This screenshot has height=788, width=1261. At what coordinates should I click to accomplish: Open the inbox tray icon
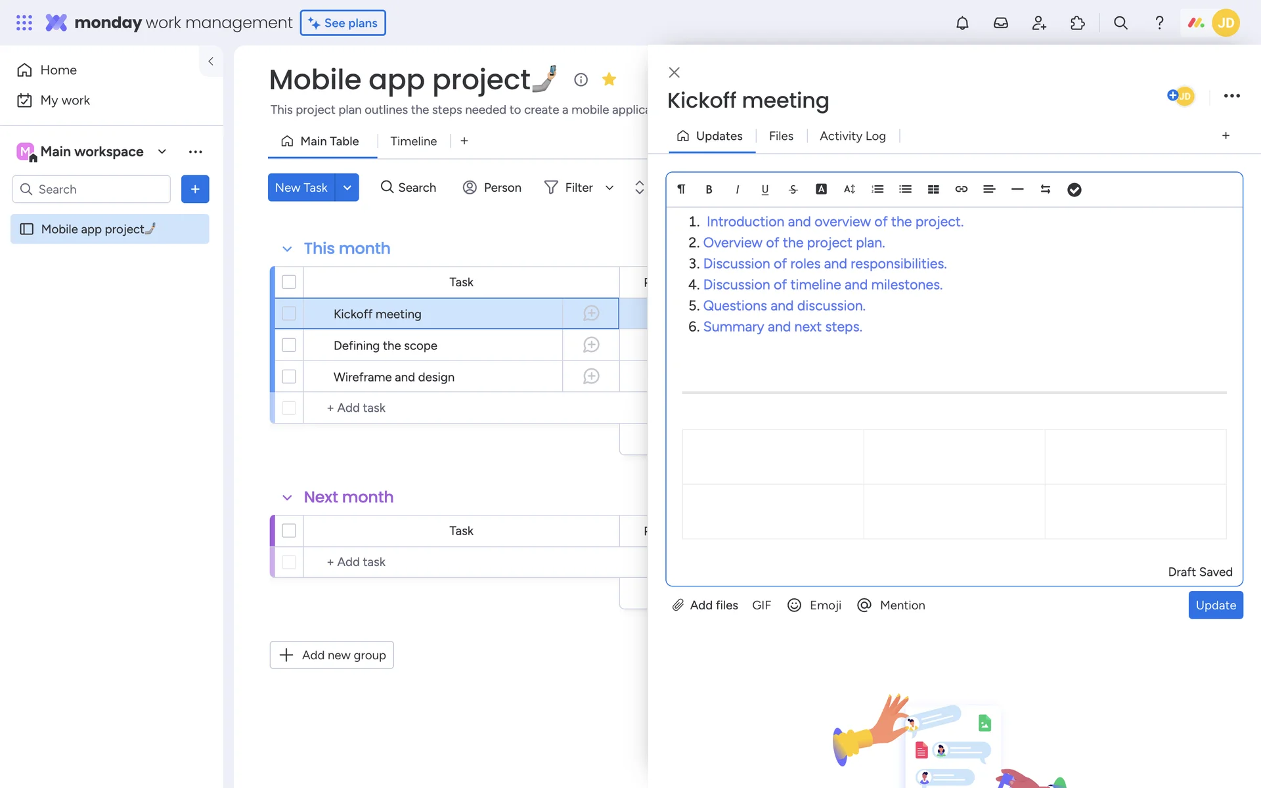[x=1000, y=23]
